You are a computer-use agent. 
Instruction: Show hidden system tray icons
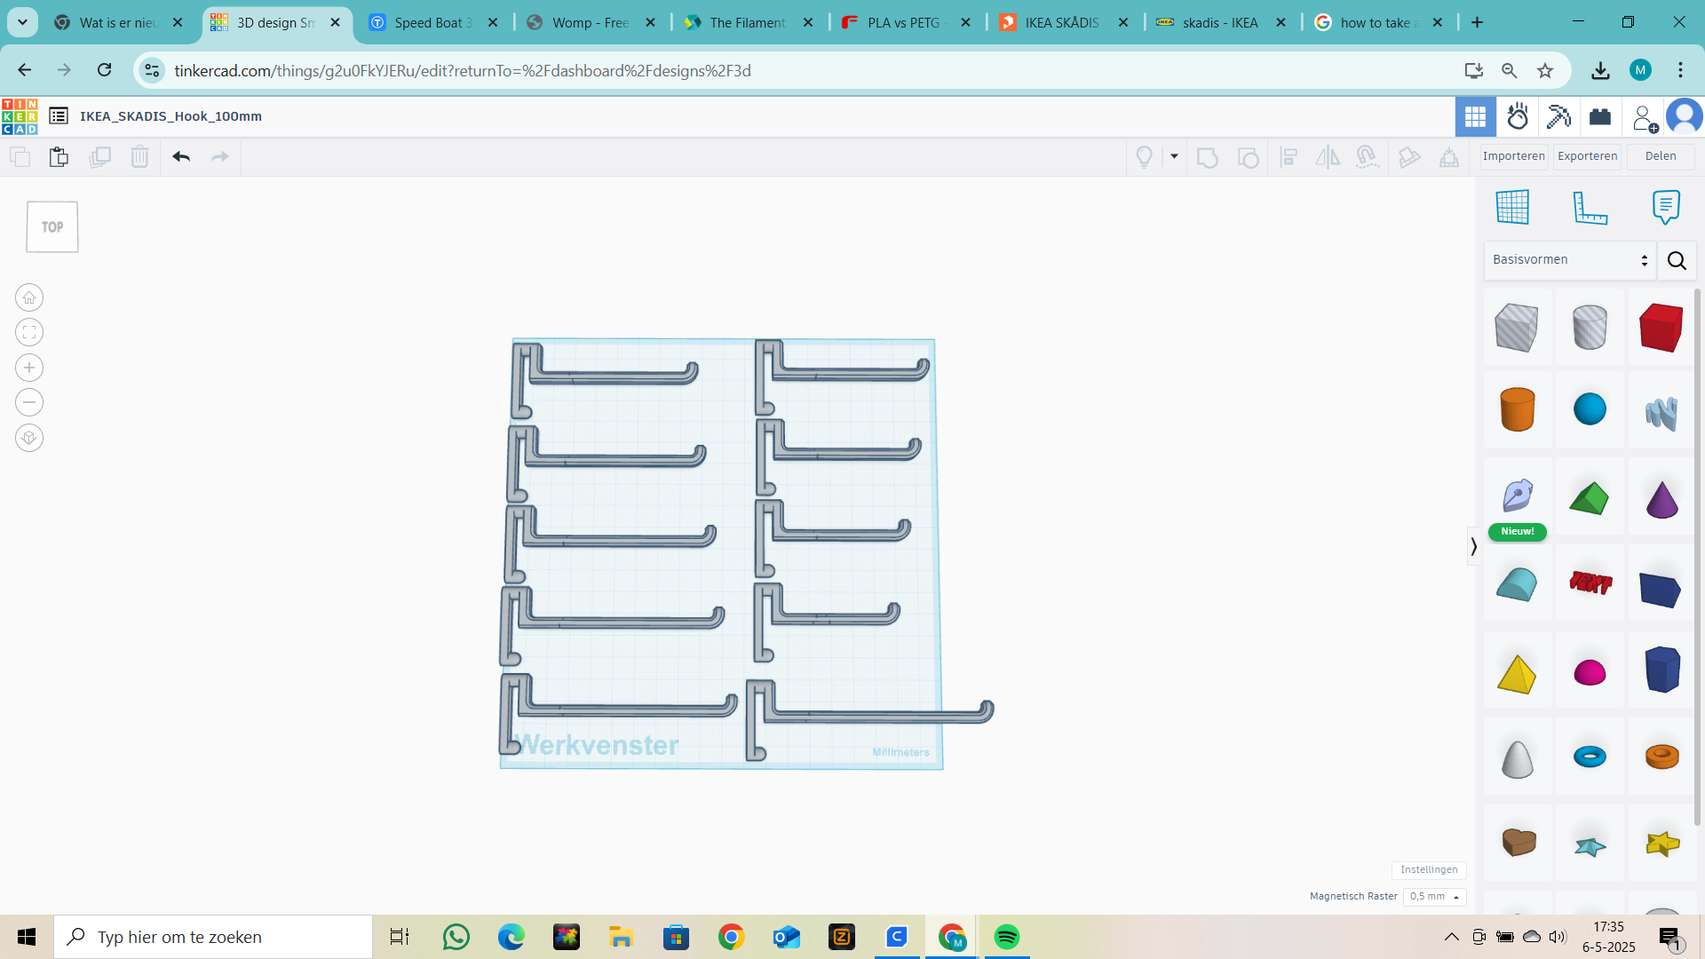point(1451,937)
